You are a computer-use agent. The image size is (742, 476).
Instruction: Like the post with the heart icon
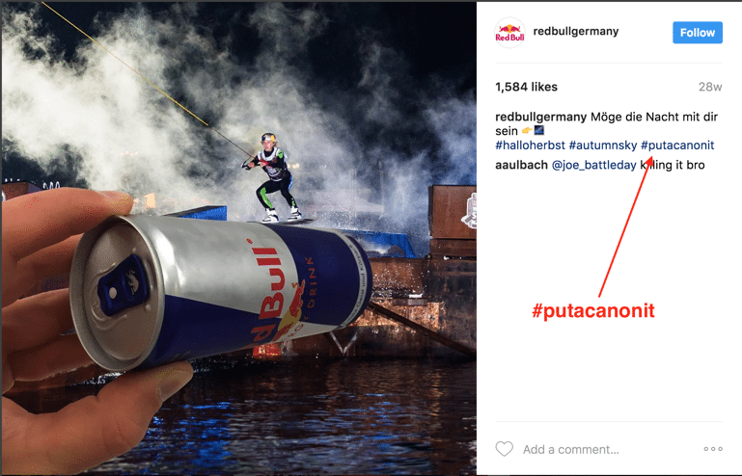pyautogui.click(x=504, y=449)
